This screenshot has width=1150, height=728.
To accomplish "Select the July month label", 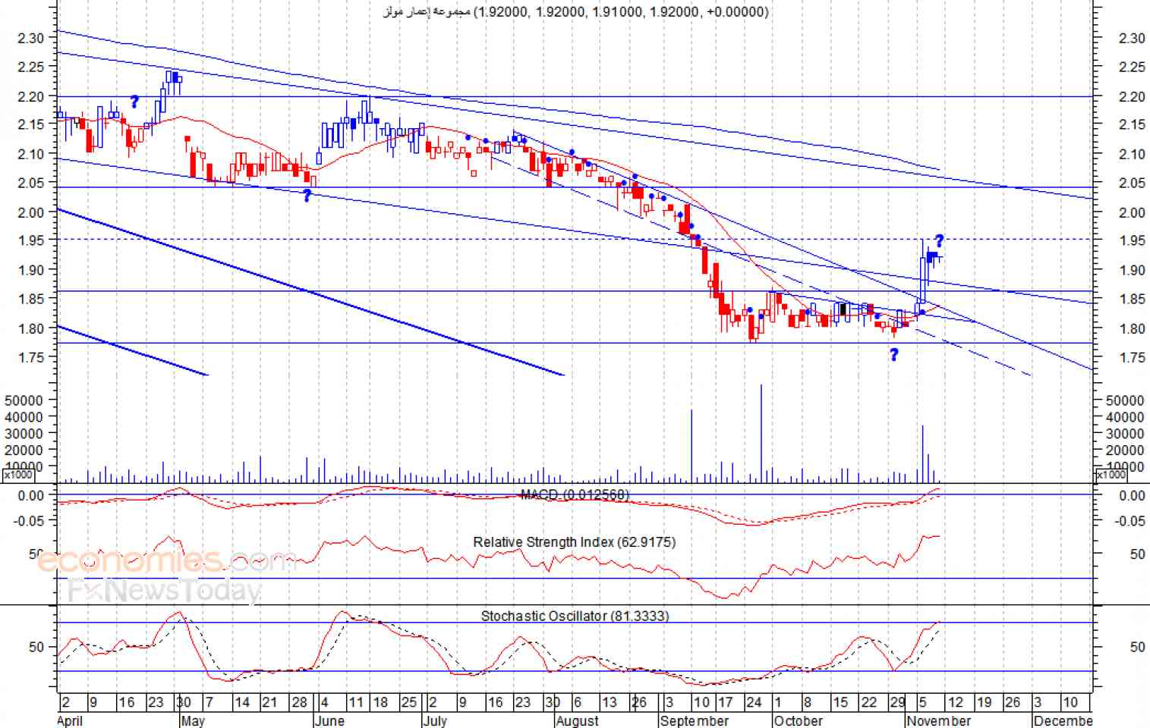I will [435, 720].
